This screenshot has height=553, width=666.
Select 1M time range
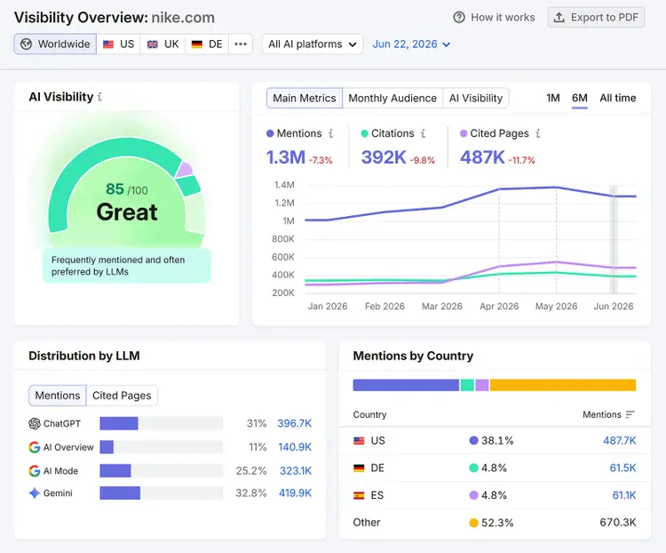pyautogui.click(x=553, y=99)
